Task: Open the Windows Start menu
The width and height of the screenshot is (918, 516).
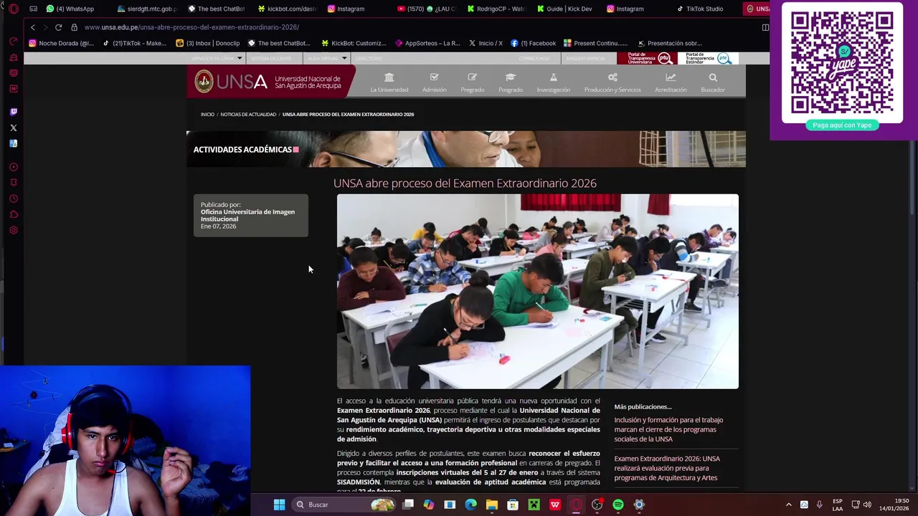Action: pyautogui.click(x=279, y=505)
